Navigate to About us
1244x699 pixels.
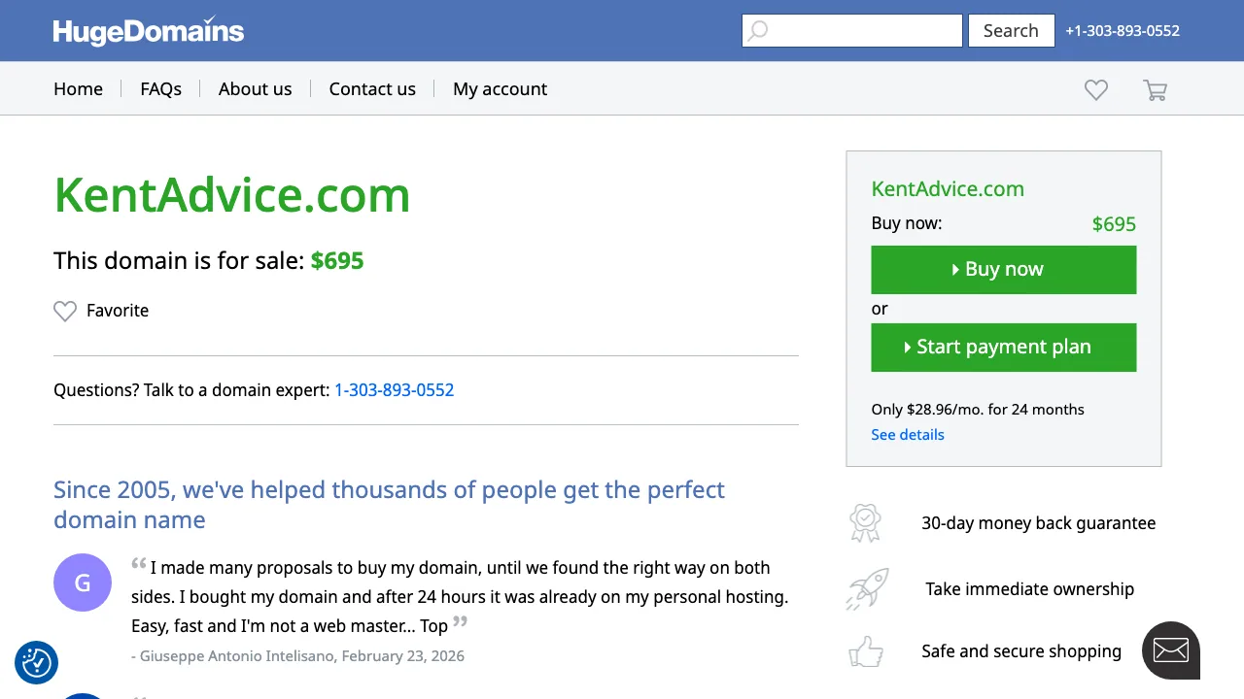point(255,89)
